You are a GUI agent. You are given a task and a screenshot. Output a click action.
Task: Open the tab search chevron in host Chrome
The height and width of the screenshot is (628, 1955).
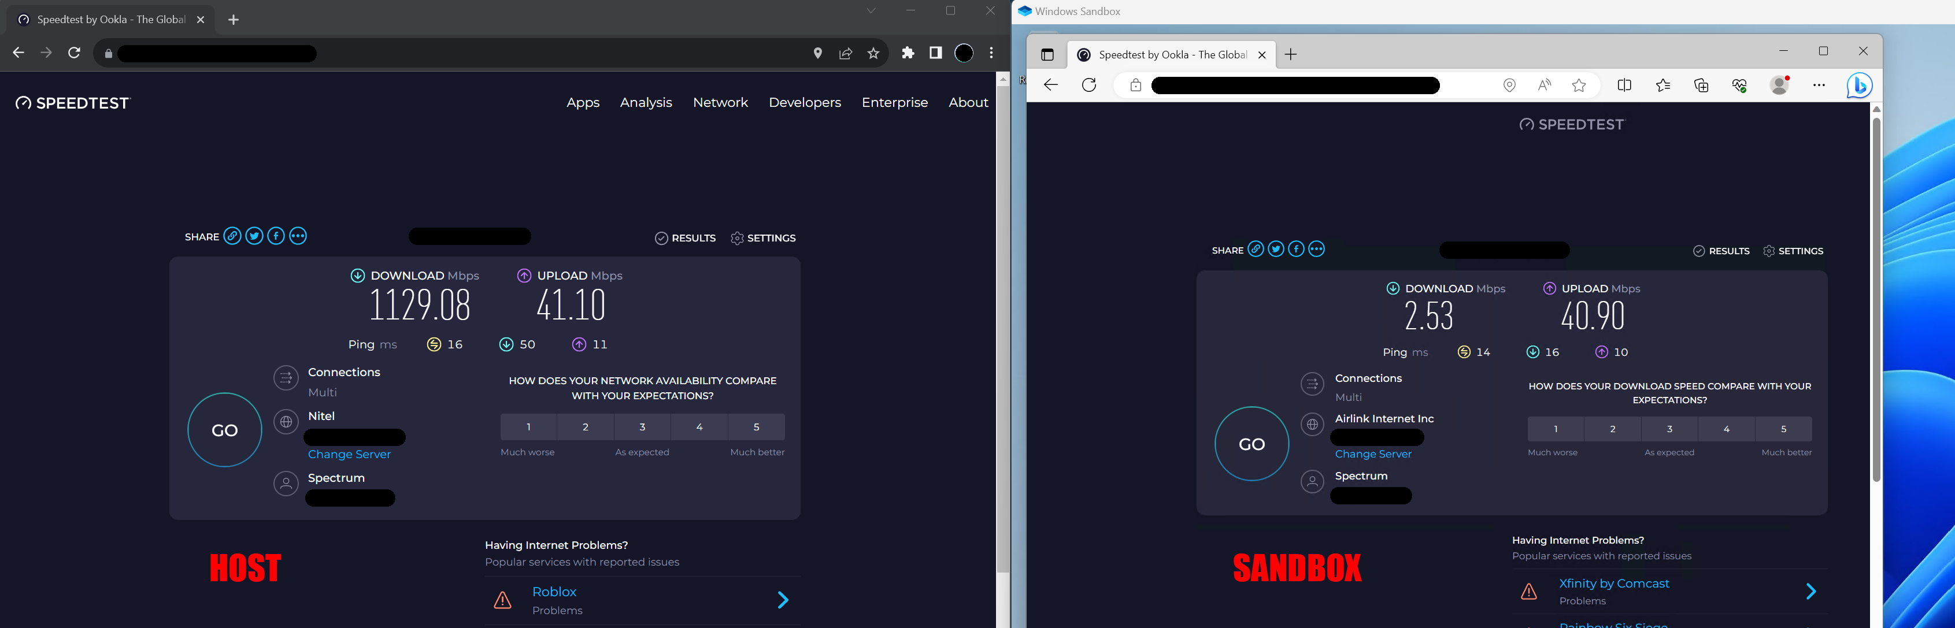pos(871,10)
